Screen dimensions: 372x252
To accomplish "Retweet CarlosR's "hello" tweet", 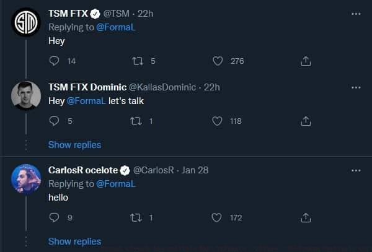I will pos(138,217).
